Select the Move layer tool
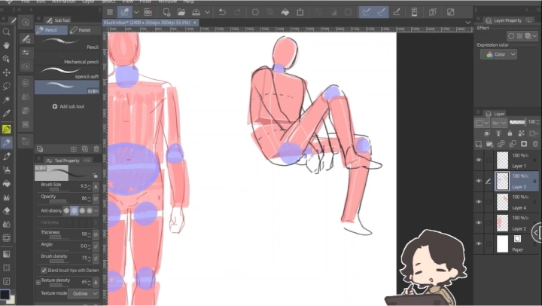 (6, 72)
